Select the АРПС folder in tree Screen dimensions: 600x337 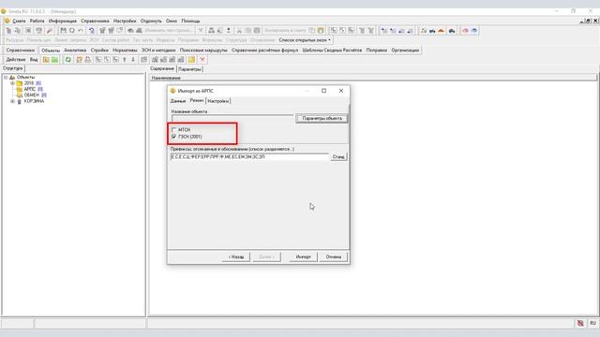point(29,89)
